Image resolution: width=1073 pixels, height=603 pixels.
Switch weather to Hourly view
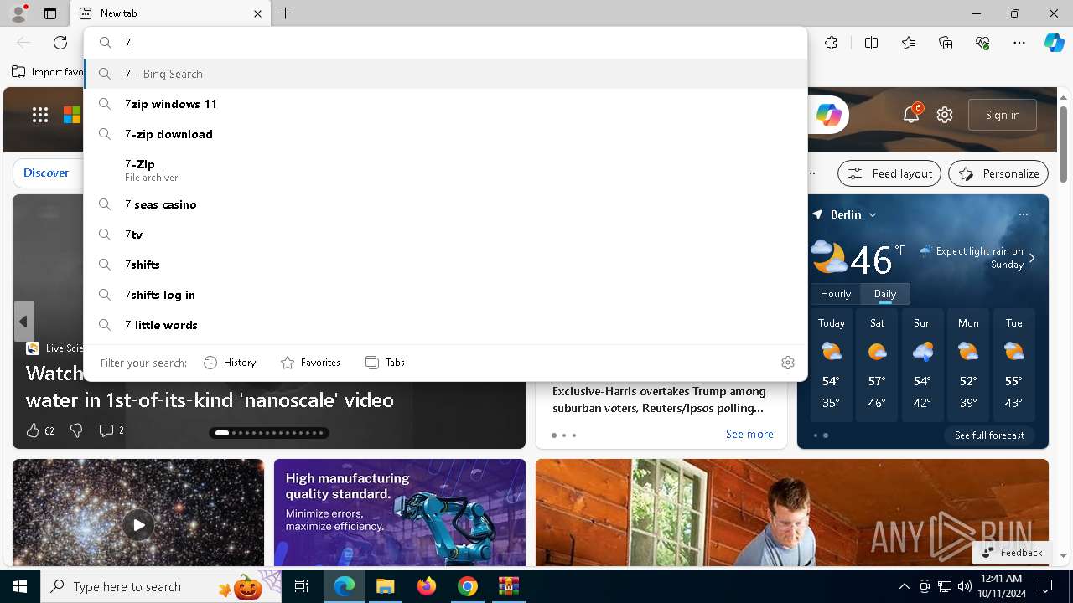[836, 294]
